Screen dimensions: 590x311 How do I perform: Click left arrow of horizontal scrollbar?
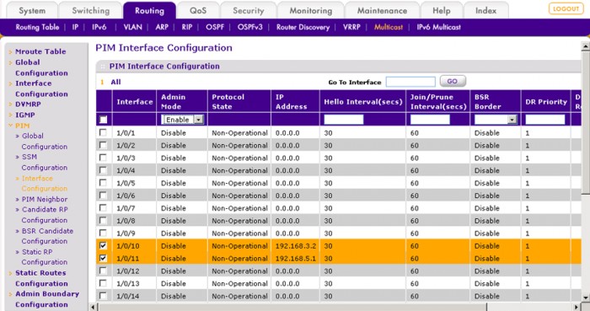click(x=94, y=307)
